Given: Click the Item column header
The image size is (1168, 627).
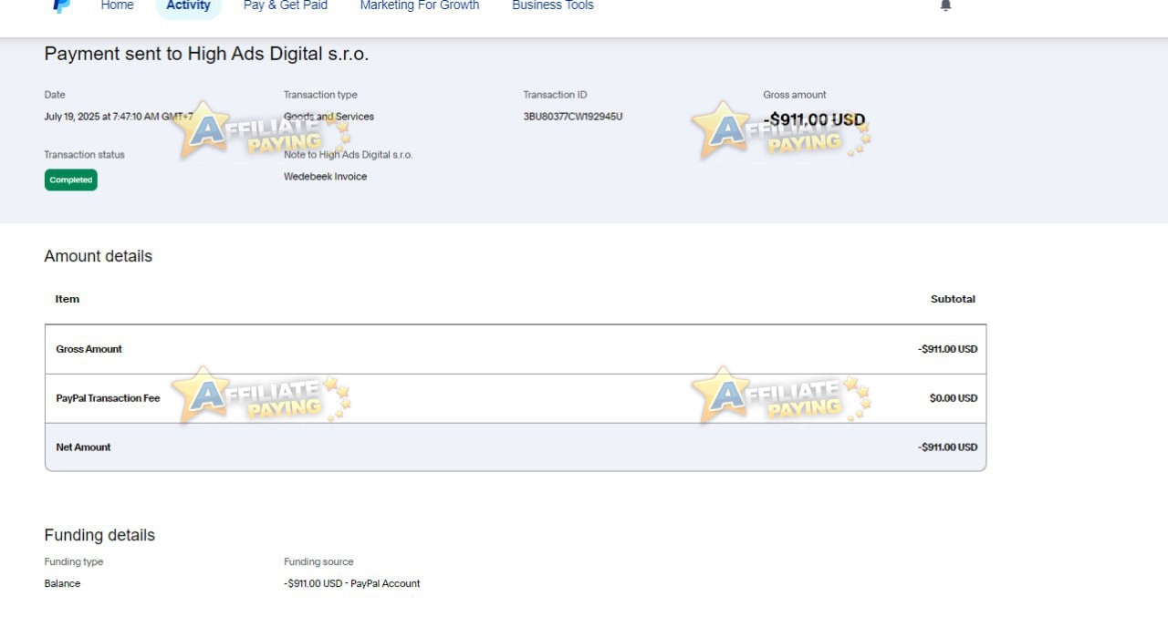Looking at the screenshot, I should click(68, 299).
